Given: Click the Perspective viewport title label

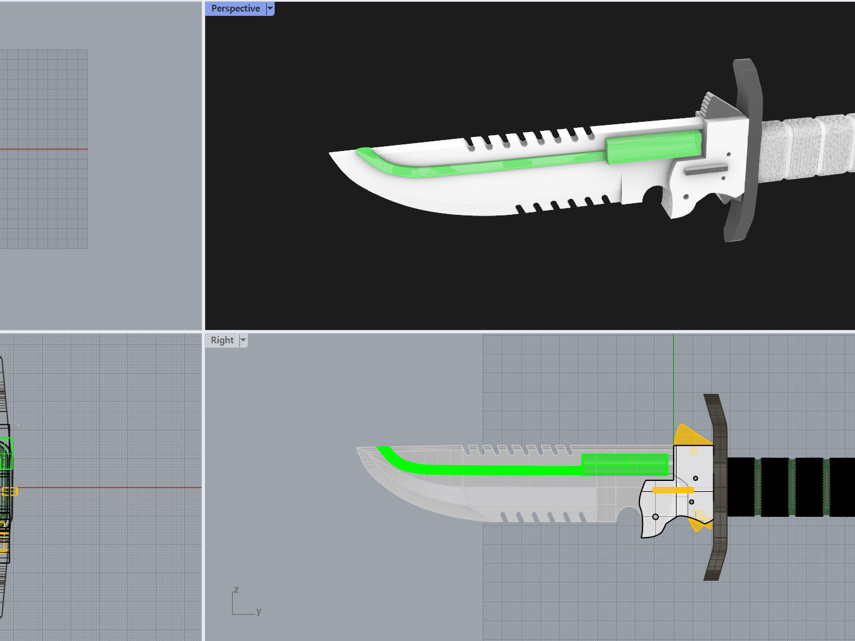Looking at the screenshot, I should (235, 9).
